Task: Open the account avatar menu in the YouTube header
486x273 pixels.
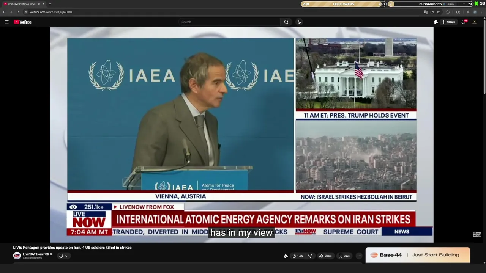Action: [x=475, y=22]
